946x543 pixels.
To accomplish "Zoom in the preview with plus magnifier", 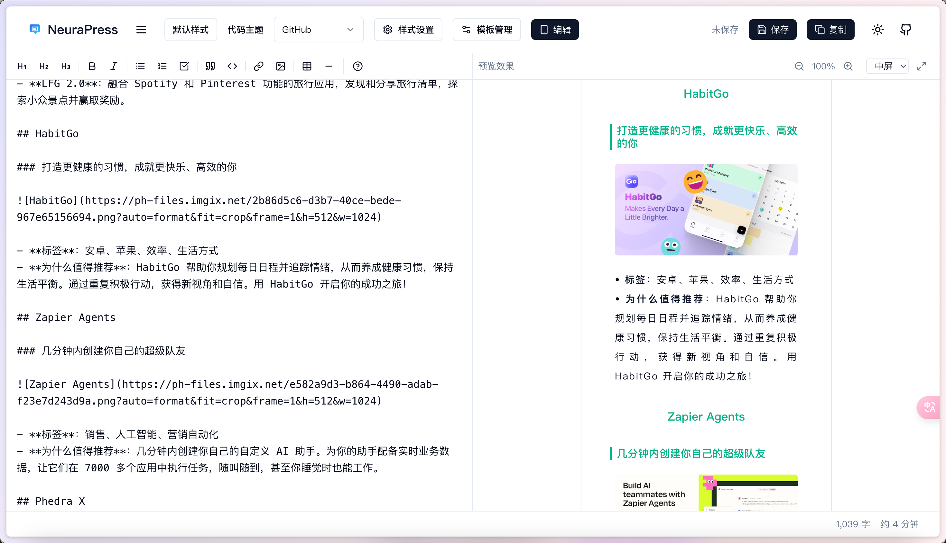I will coord(848,67).
